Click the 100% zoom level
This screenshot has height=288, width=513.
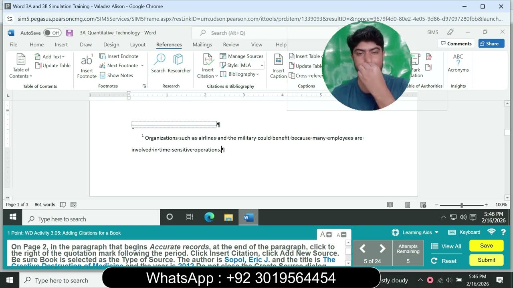(x=501, y=205)
